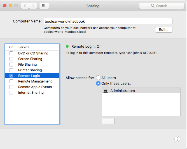
Task: Click the minus button to remove user
Action: (111, 121)
